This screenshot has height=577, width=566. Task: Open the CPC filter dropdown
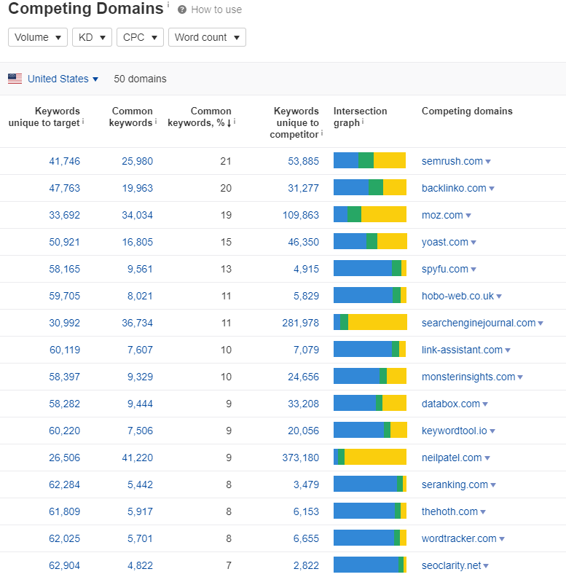coord(140,37)
